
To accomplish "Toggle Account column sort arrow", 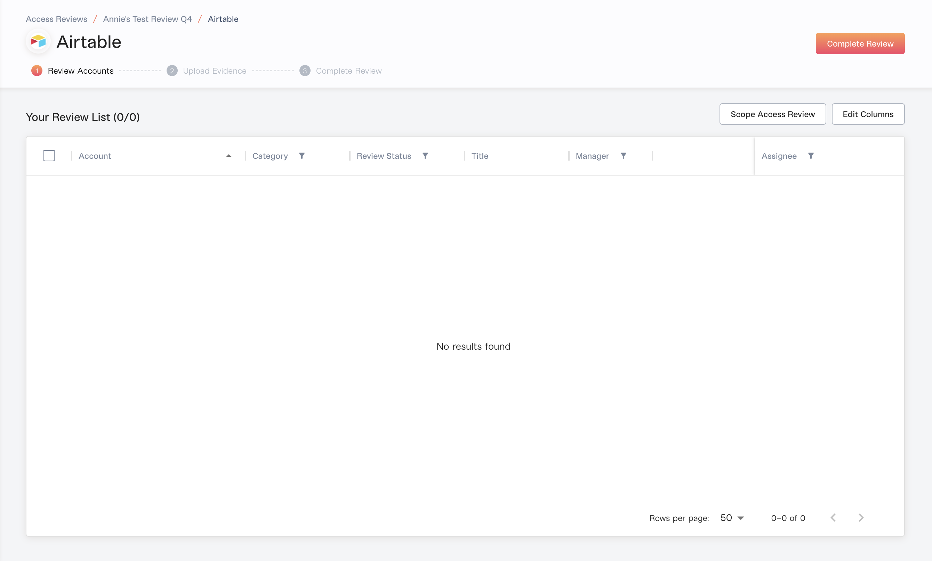I will pyautogui.click(x=228, y=156).
